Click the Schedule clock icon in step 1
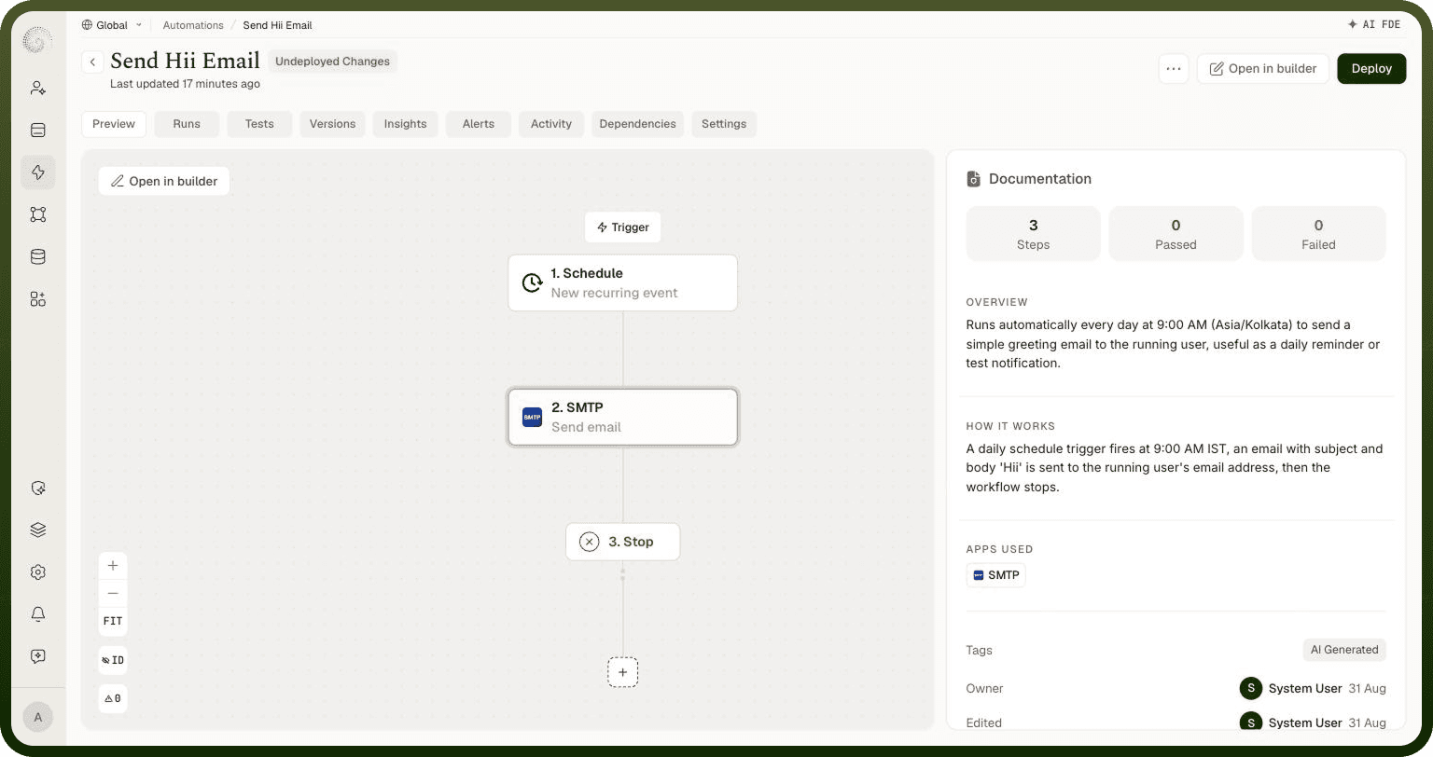The height and width of the screenshot is (757, 1433). pyautogui.click(x=532, y=282)
